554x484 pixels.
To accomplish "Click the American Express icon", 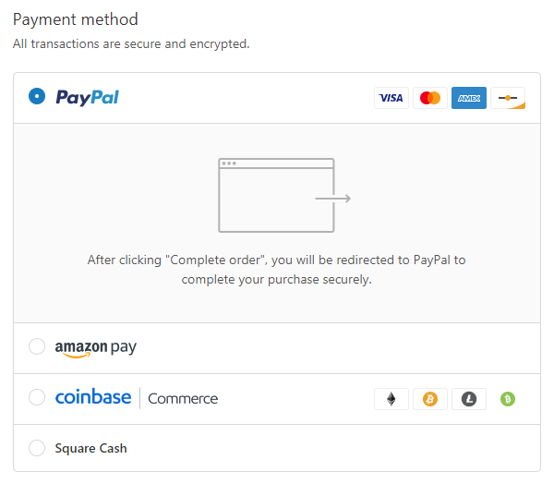I will (469, 98).
